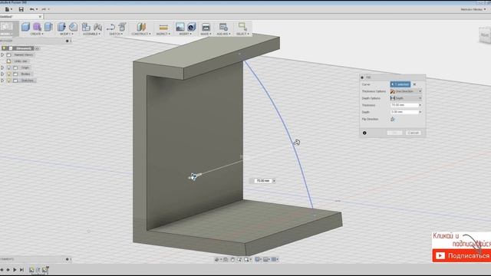Viewport: 491px width, 276px height.
Task: Open the Model workspace switcher
Action: pos(7,29)
